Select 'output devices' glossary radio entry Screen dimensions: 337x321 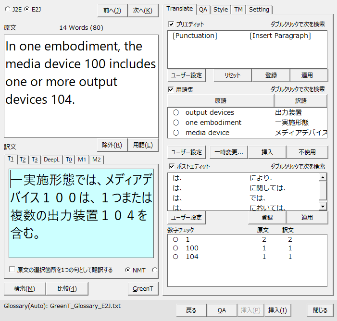pyautogui.click(x=176, y=112)
